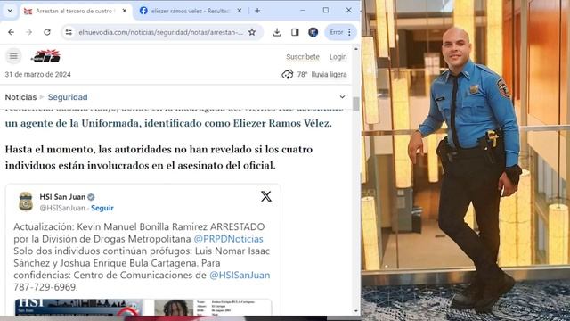Screen dimensions: 570x321
Task: Open the El Nuevo Día hamburger menu
Action: pos(13,56)
